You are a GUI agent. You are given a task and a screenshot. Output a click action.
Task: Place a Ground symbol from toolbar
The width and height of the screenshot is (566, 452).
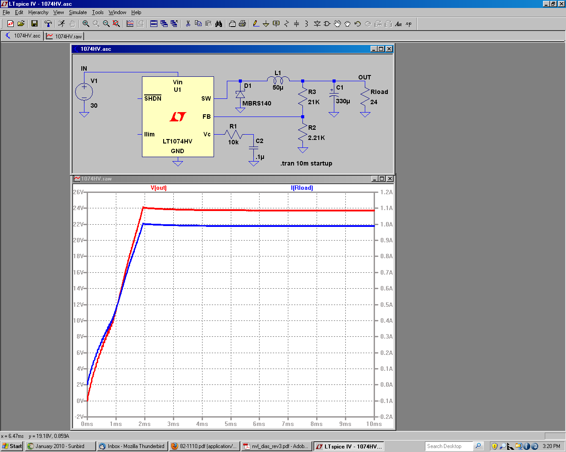coord(266,24)
